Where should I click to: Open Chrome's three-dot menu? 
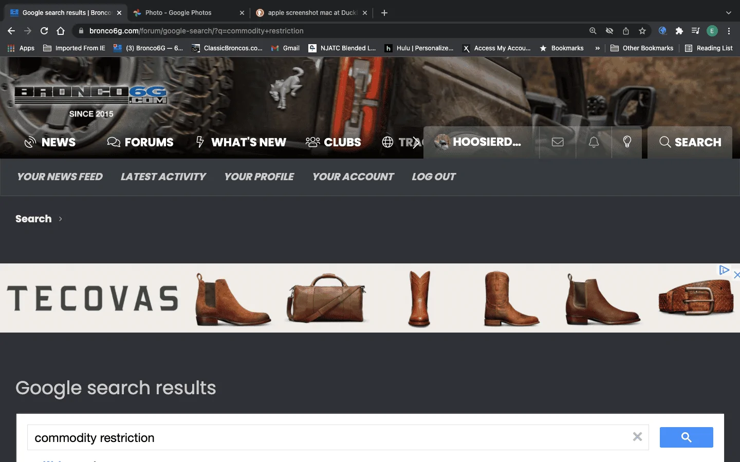[x=729, y=31]
